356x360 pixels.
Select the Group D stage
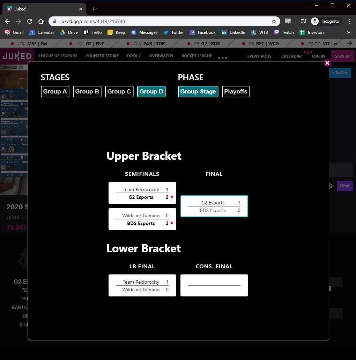[151, 91]
